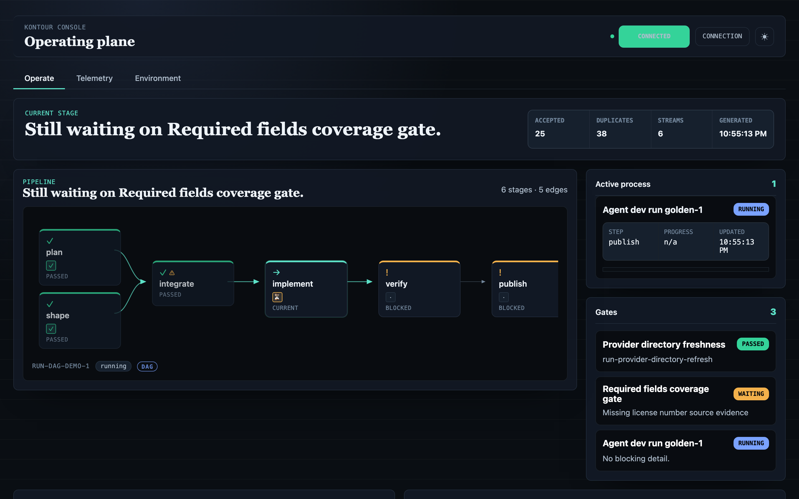This screenshot has width=799, height=499.
Task: Click the STEP publish value
Action: [624, 242]
